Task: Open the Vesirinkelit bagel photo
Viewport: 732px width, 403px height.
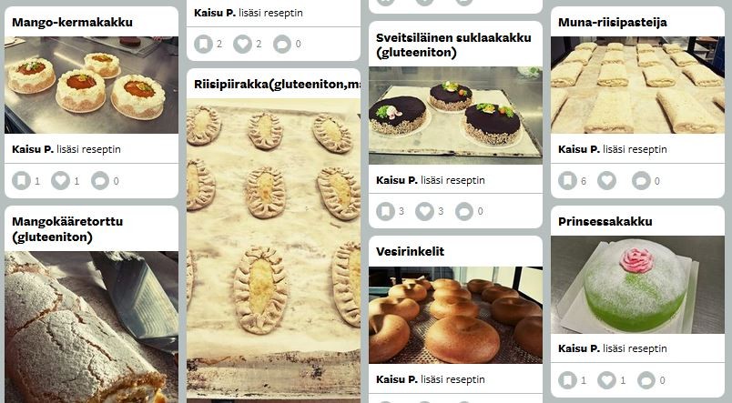Action: (x=455, y=316)
